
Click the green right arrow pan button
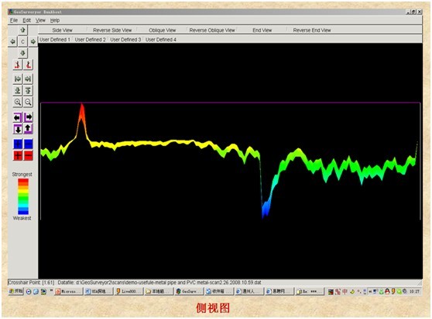pos(33,42)
